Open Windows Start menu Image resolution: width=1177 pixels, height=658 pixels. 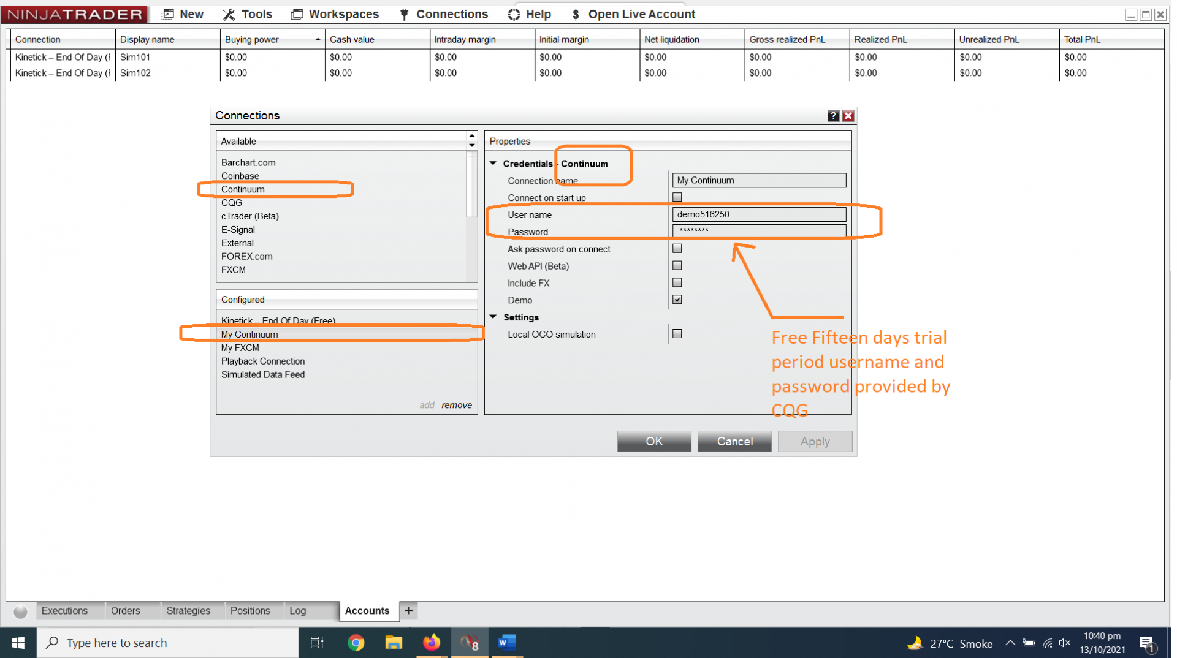pyautogui.click(x=18, y=643)
